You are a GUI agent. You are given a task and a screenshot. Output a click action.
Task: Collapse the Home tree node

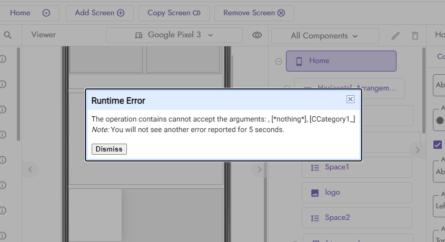click(279, 61)
